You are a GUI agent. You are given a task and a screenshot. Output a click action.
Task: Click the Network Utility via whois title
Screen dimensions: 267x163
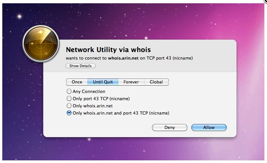click(x=108, y=50)
